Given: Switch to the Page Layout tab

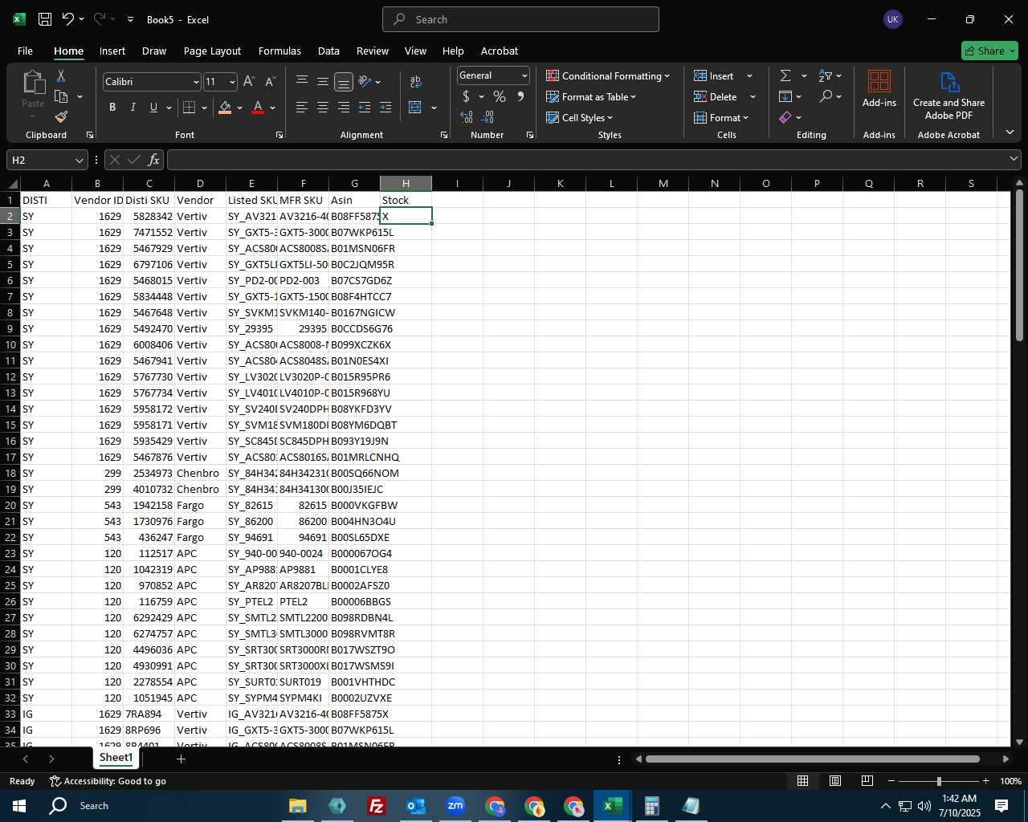Looking at the screenshot, I should pyautogui.click(x=212, y=51).
